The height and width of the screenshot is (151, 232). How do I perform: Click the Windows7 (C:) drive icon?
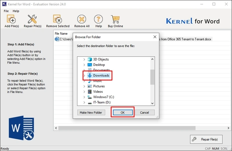pyautogui.click(x=90, y=97)
